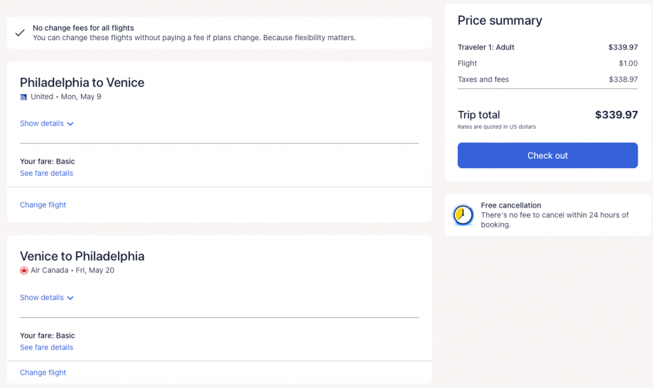The image size is (653, 388).
Task: Click the no change fees checkmark icon
Action: point(20,32)
